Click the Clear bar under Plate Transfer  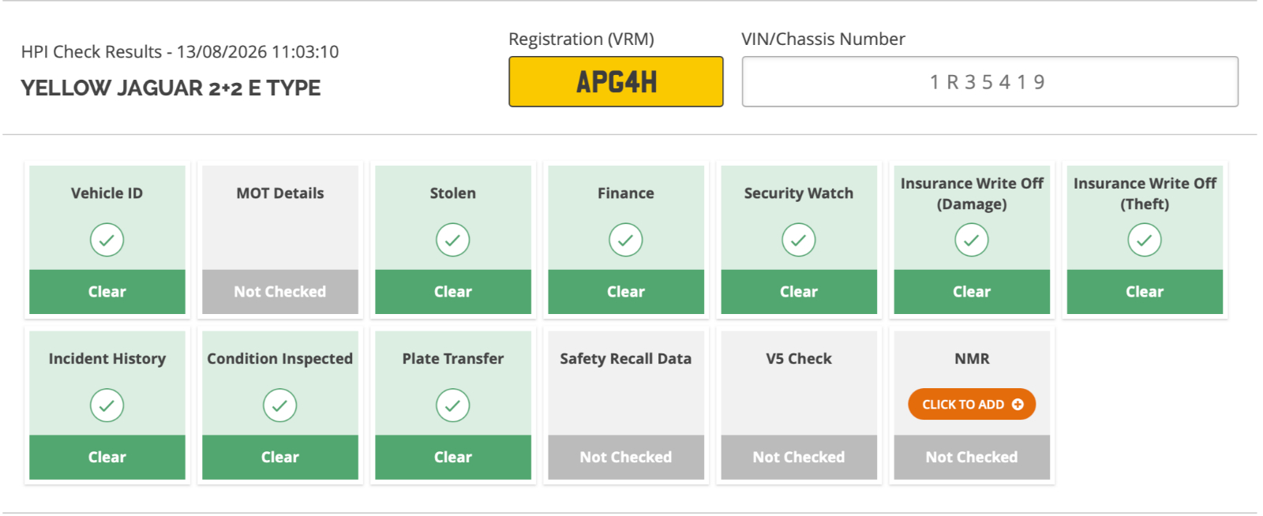(453, 458)
